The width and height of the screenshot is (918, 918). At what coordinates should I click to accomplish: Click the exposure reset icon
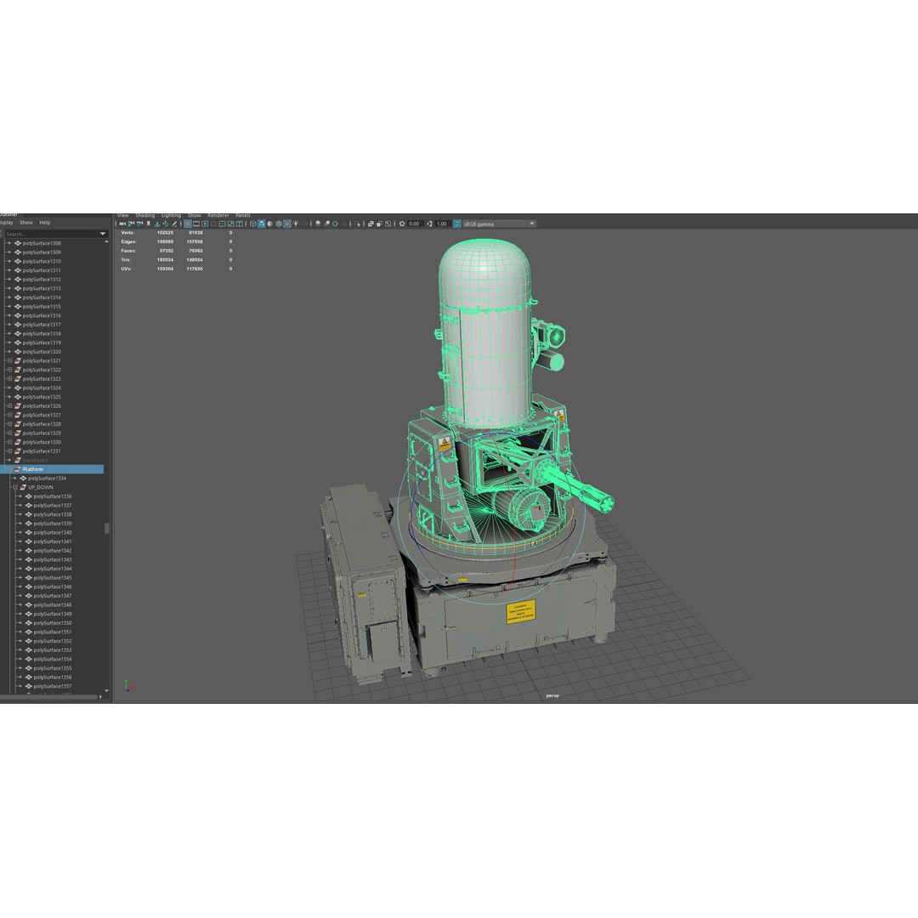[x=402, y=224]
